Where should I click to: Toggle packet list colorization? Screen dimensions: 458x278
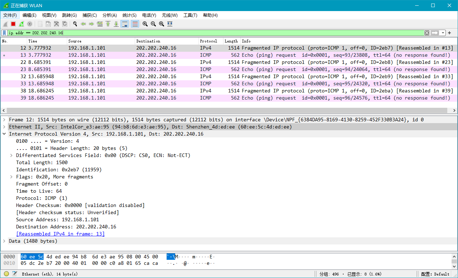pyautogui.click(x=135, y=24)
